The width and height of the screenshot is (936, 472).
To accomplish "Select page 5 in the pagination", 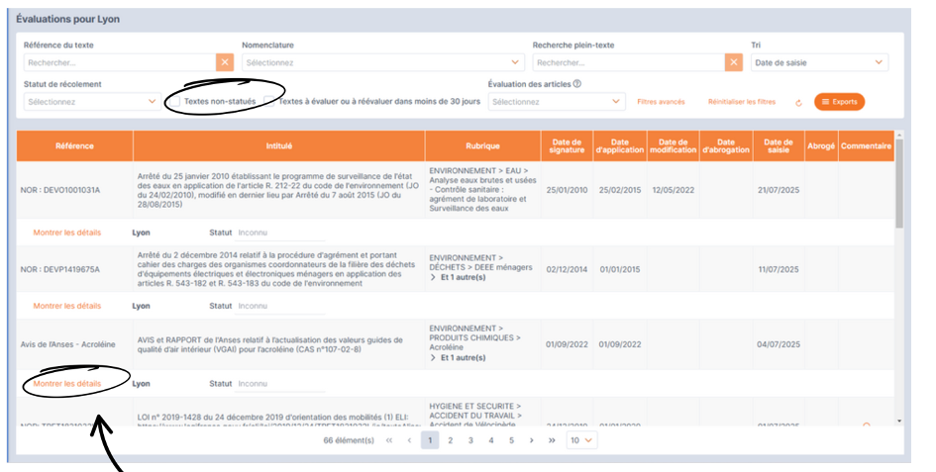I will point(511,439).
